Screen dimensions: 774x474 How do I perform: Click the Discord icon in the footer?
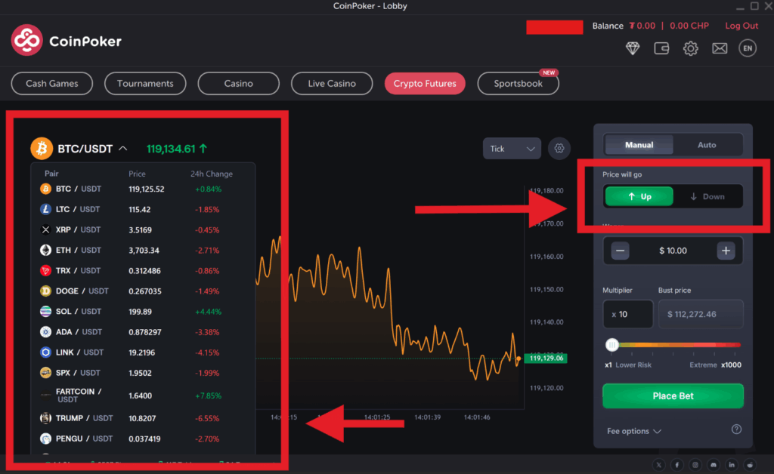pyautogui.click(x=712, y=465)
